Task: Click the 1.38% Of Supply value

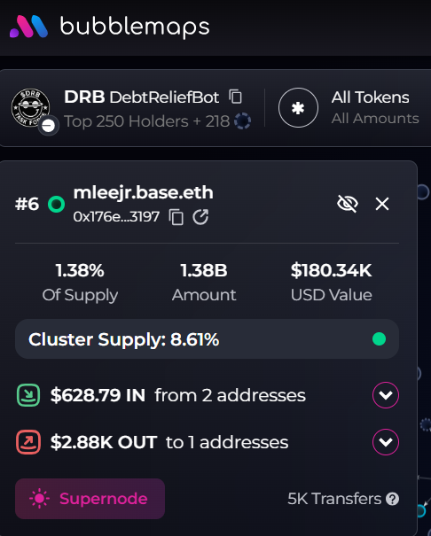Action: point(80,271)
